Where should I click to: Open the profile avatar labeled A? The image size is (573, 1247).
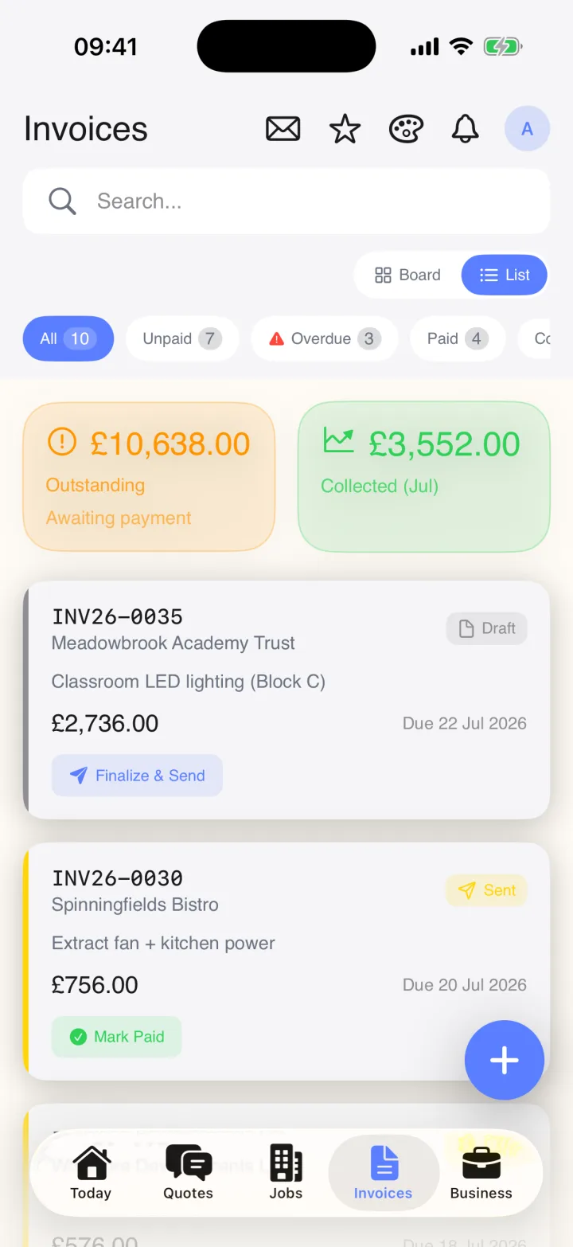[x=527, y=128]
